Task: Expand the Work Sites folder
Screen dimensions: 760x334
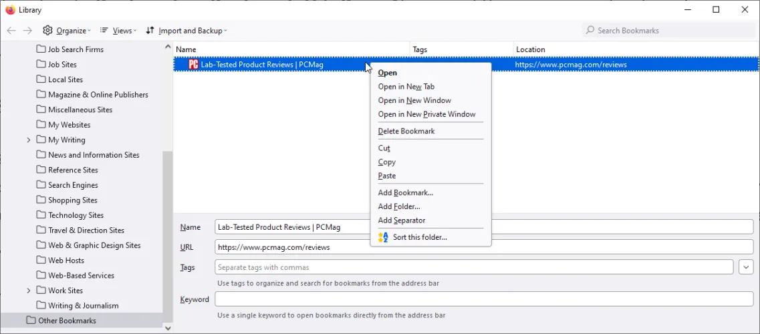Action: (29, 291)
